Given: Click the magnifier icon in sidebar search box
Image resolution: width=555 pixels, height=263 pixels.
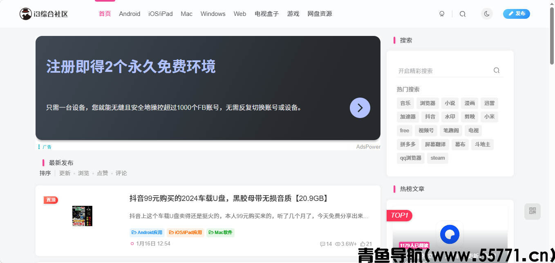Looking at the screenshot, I should point(497,70).
